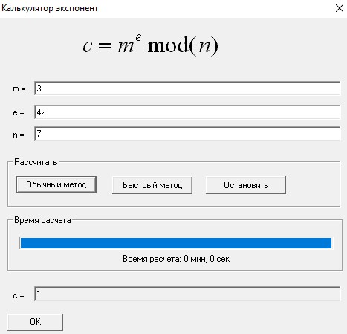The image size is (347, 334).
Task: Click the elapsed time text "0 мин, 0 сек"
Action: point(207,259)
